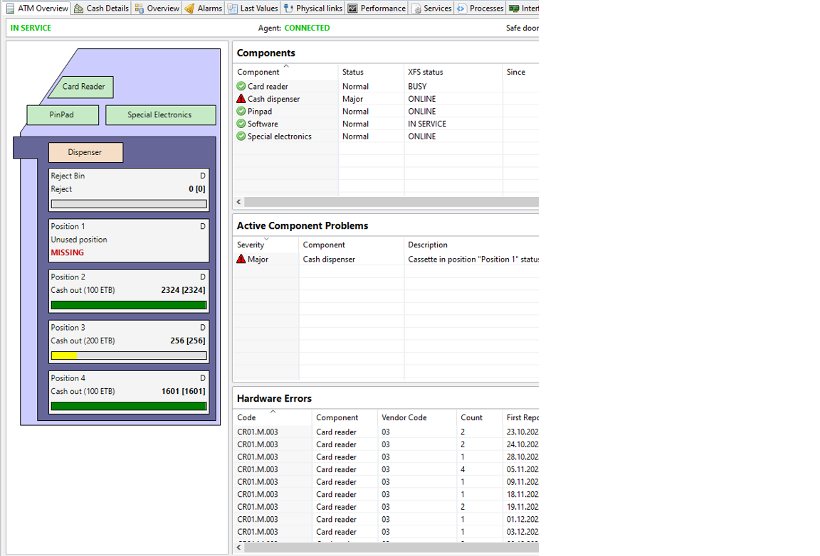Image resolution: width=820 pixels, height=556 pixels.
Task: Click Position 3 cash level bar
Action: (x=129, y=355)
